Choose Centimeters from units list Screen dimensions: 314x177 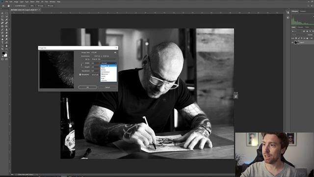(108, 72)
